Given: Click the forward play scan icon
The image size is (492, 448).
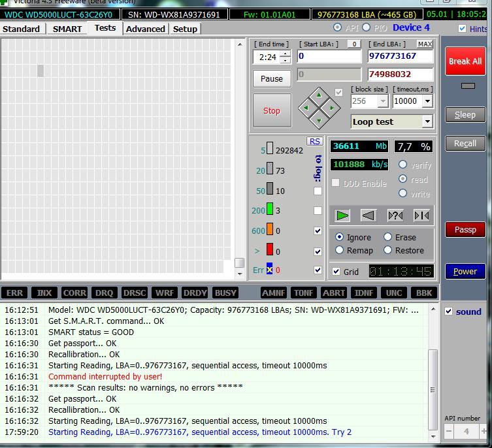Looking at the screenshot, I should coord(342,216).
